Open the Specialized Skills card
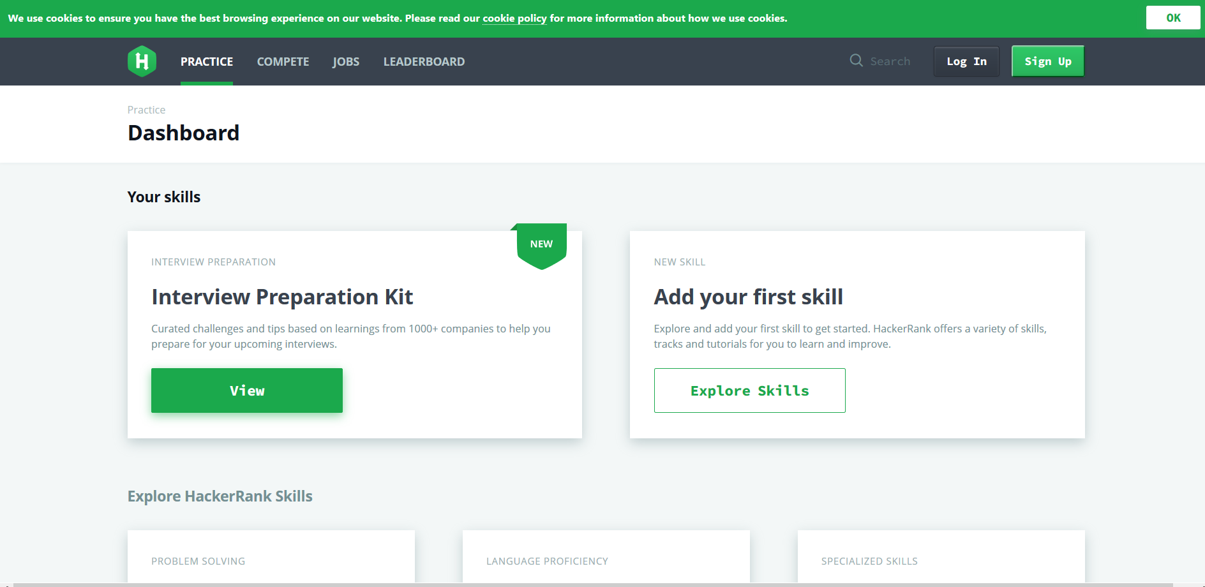The height and width of the screenshot is (587, 1205). (x=941, y=556)
